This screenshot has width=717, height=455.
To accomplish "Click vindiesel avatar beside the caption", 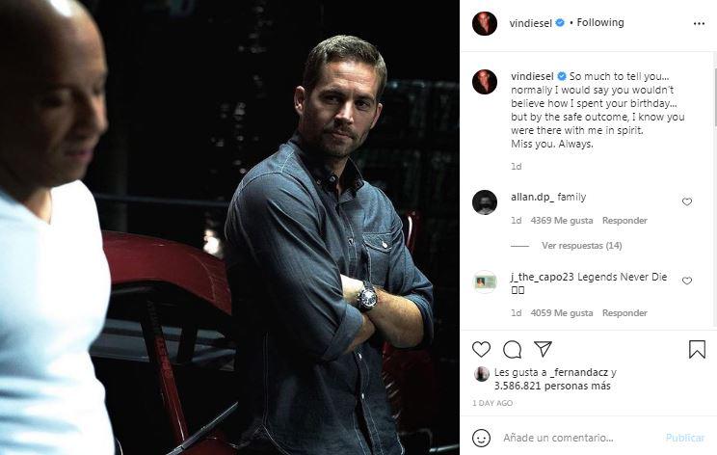I will click(485, 82).
